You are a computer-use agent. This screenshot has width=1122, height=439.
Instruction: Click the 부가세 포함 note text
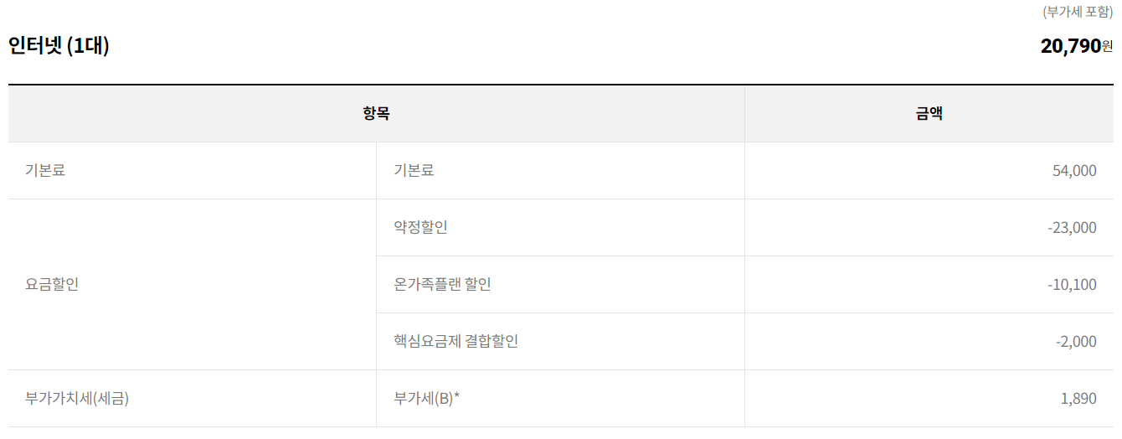click(1078, 12)
